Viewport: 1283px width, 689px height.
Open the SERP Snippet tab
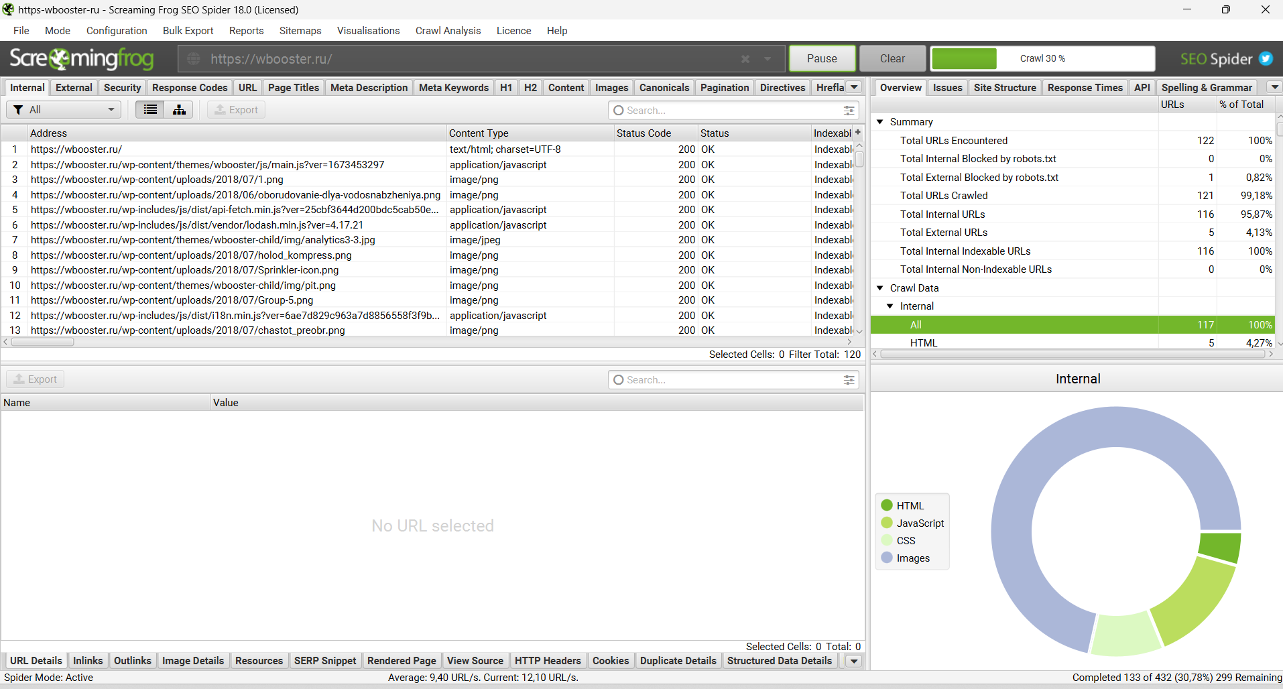[x=325, y=661]
